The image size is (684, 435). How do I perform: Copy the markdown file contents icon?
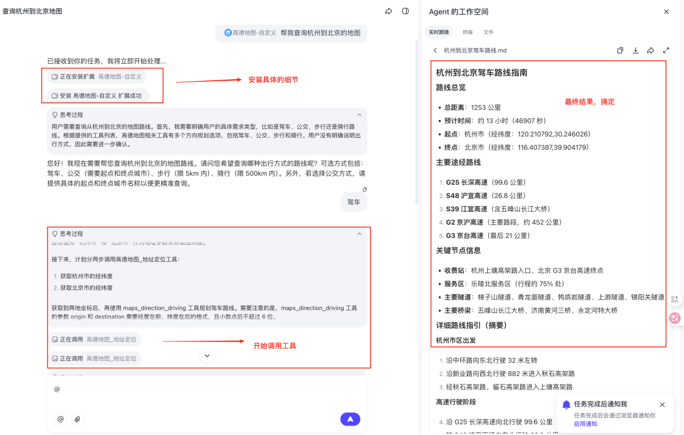click(620, 51)
